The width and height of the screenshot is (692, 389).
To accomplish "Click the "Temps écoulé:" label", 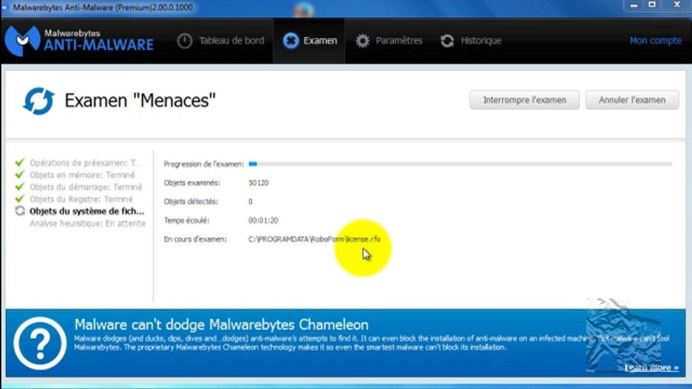I will 187,220.
